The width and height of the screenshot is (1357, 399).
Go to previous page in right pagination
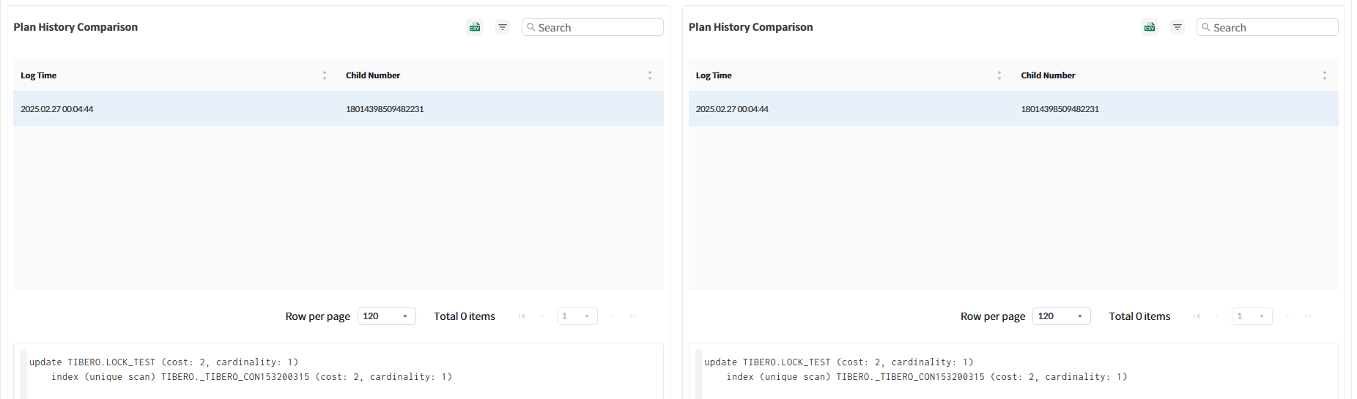(1217, 316)
